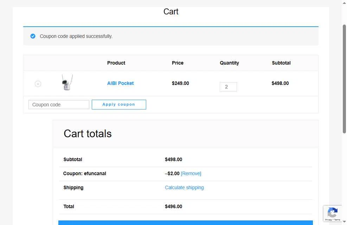
Task: Click the Apply coupon button
Action: point(119,105)
